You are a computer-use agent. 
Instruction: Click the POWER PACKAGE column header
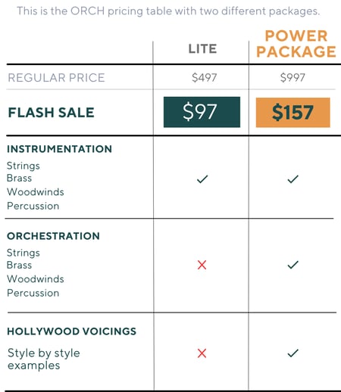296,44
